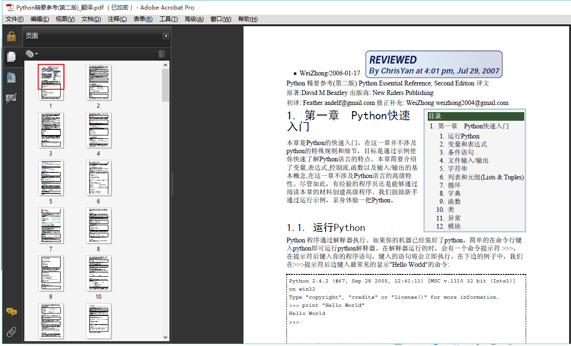
Task: Click TOC entry 循环
Action: pos(454,185)
